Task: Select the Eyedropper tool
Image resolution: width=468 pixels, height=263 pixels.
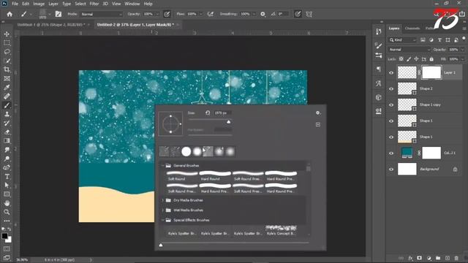Action: [x=7, y=88]
